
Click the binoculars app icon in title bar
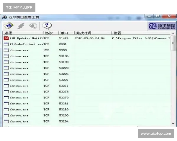(5, 17)
